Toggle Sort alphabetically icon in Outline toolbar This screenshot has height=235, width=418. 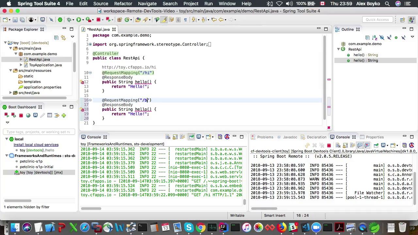375,38
